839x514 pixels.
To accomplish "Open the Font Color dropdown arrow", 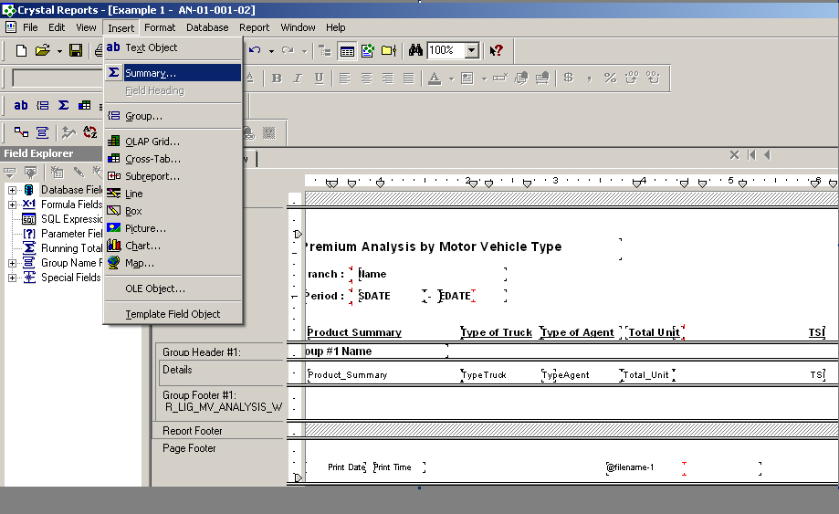I will click(451, 79).
